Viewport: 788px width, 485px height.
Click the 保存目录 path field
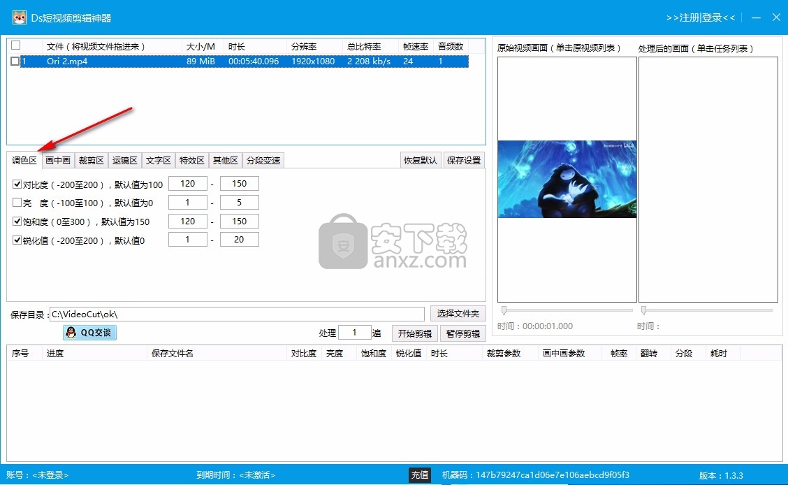237,314
